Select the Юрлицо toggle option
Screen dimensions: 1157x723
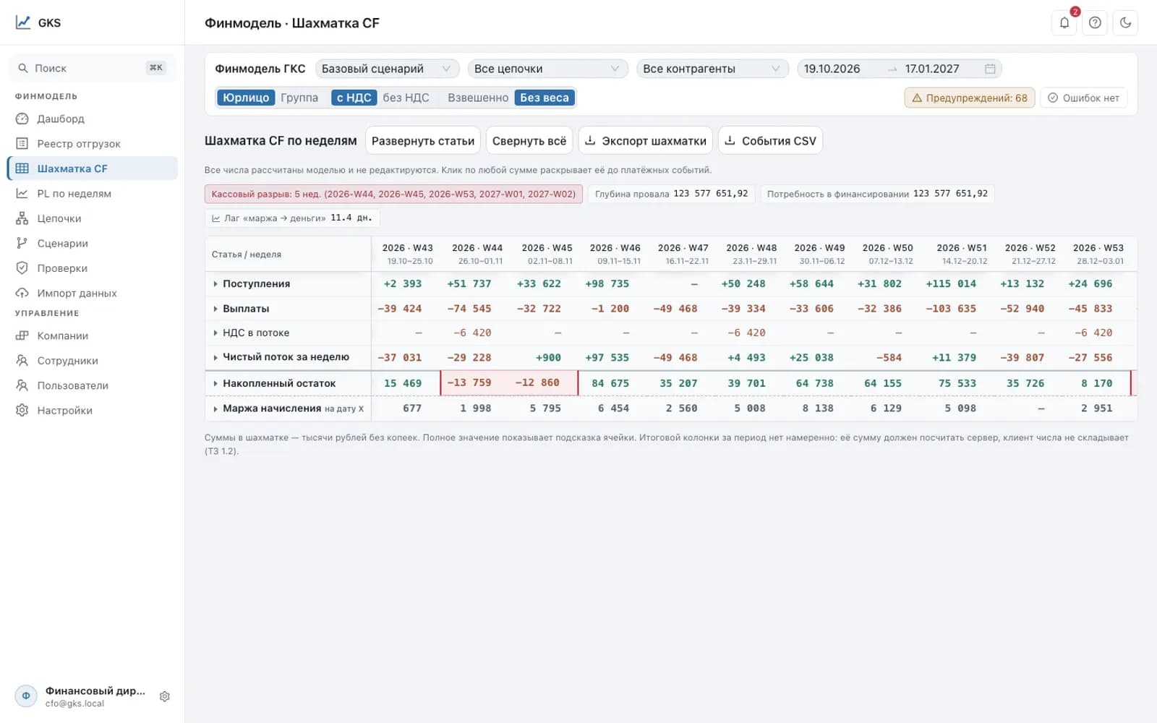tap(246, 98)
